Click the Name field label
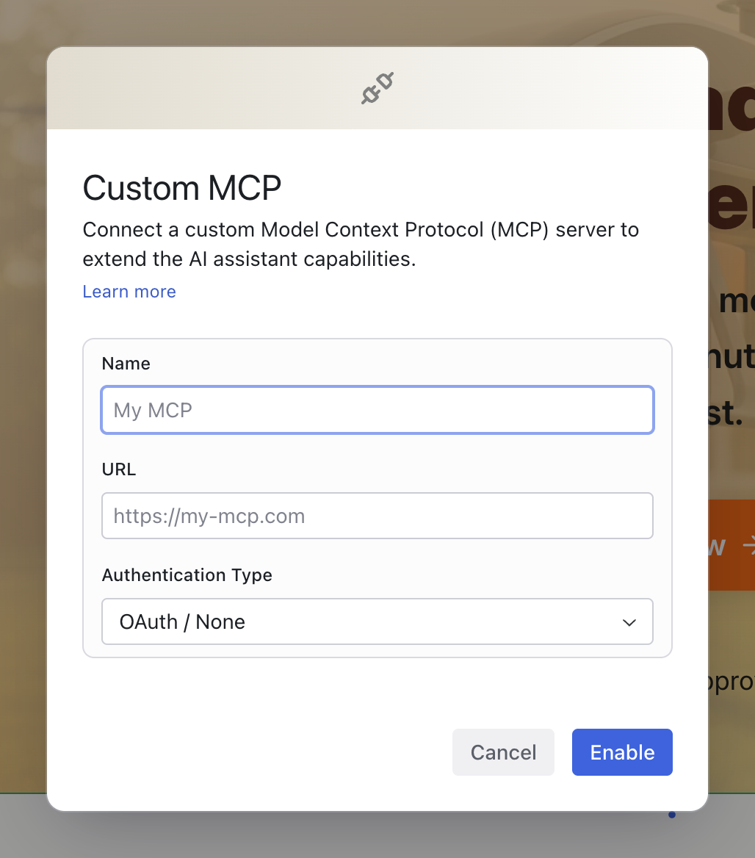 (x=126, y=364)
